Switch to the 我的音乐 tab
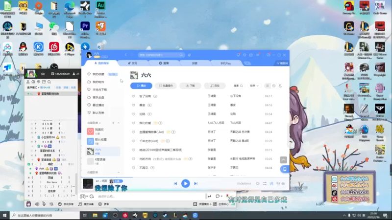Image resolution: width=392 pixels, height=220 pixels. [x=101, y=63]
